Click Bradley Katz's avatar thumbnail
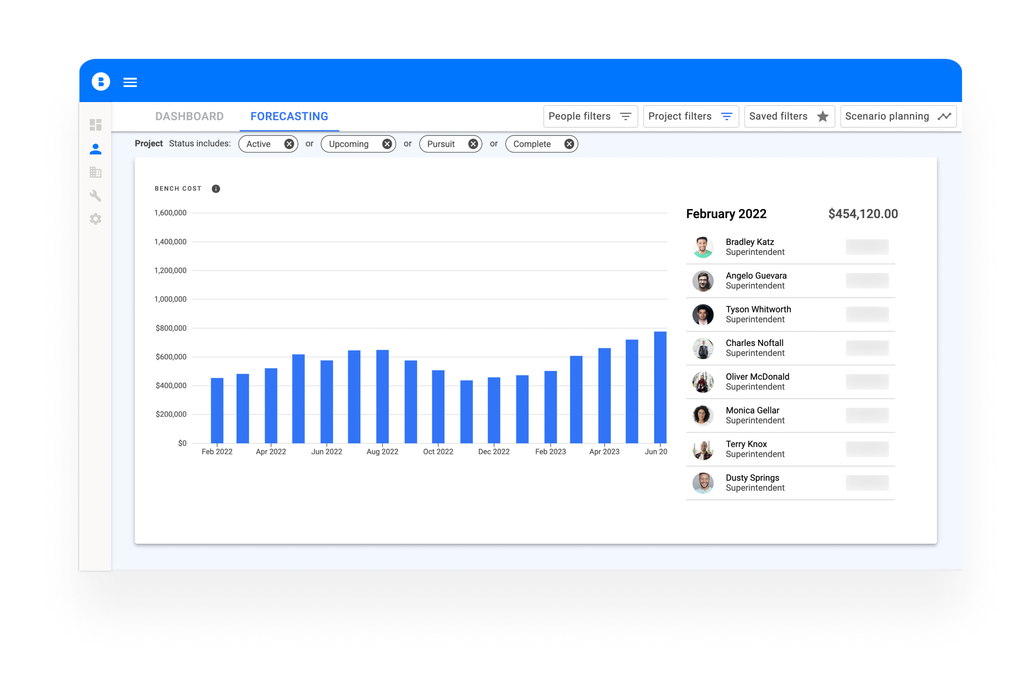The width and height of the screenshot is (1035, 681). pos(703,247)
